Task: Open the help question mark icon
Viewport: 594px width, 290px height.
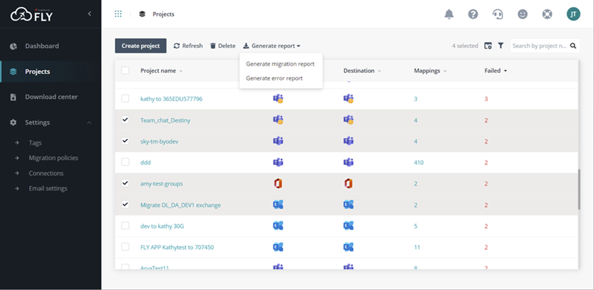Action: click(473, 14)
